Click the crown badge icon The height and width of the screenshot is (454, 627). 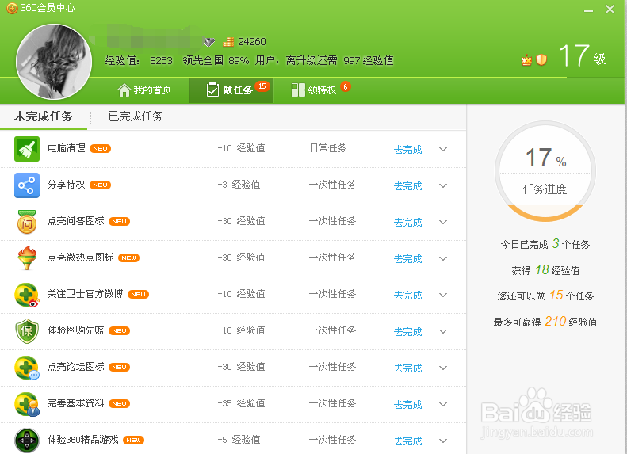pyautogui.click(x=526, y=60)
